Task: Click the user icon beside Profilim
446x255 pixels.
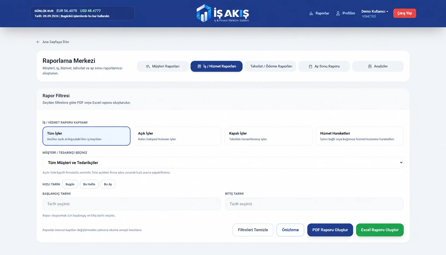Action: [338, 13]
